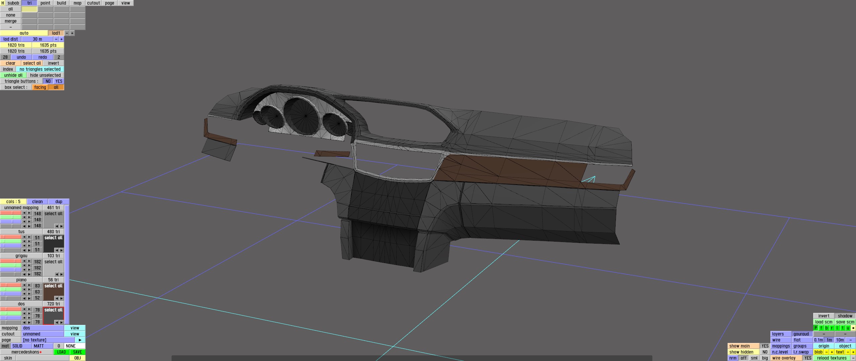The image size is (856, 361).
Task: Expand the page texture arrow
Action: pos(80,340)
